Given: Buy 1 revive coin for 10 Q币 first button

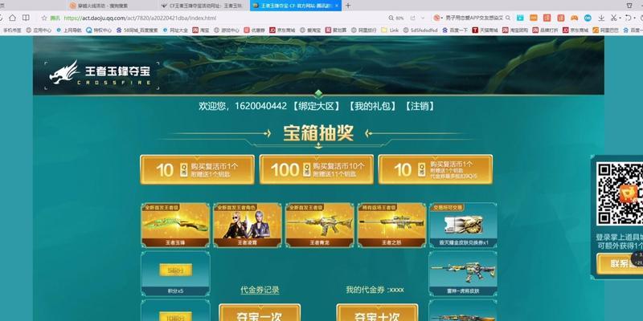Looking at the screenshot, I should pos(197,169).
